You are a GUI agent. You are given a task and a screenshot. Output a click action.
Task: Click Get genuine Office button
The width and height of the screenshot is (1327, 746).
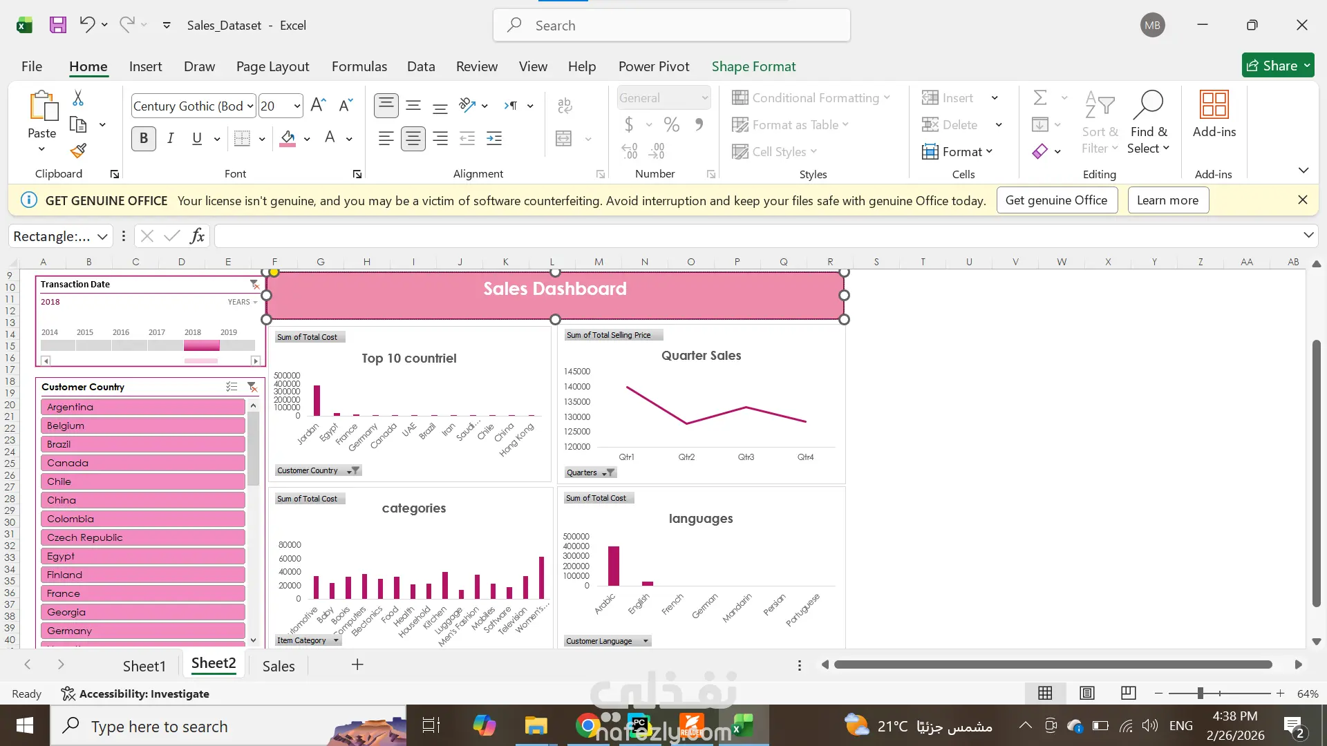click(x=1056, y=200)
